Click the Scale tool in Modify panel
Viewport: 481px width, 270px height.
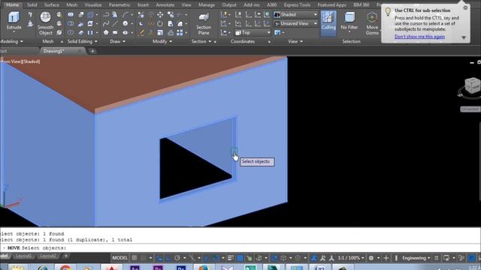tap(160, 32)
